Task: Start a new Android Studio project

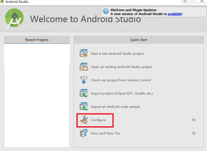Action: 117,53
